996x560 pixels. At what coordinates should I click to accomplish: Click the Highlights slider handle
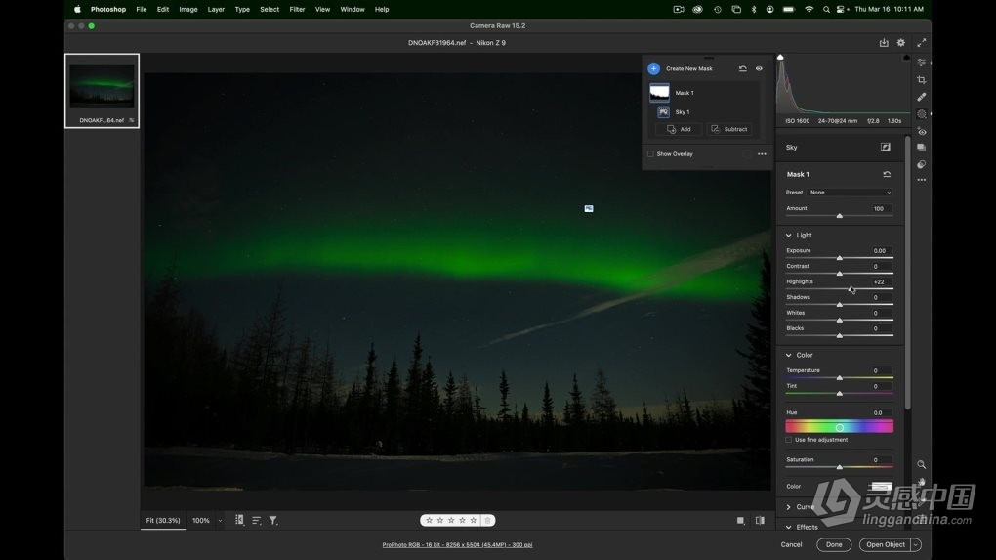(x=851, y=289)
